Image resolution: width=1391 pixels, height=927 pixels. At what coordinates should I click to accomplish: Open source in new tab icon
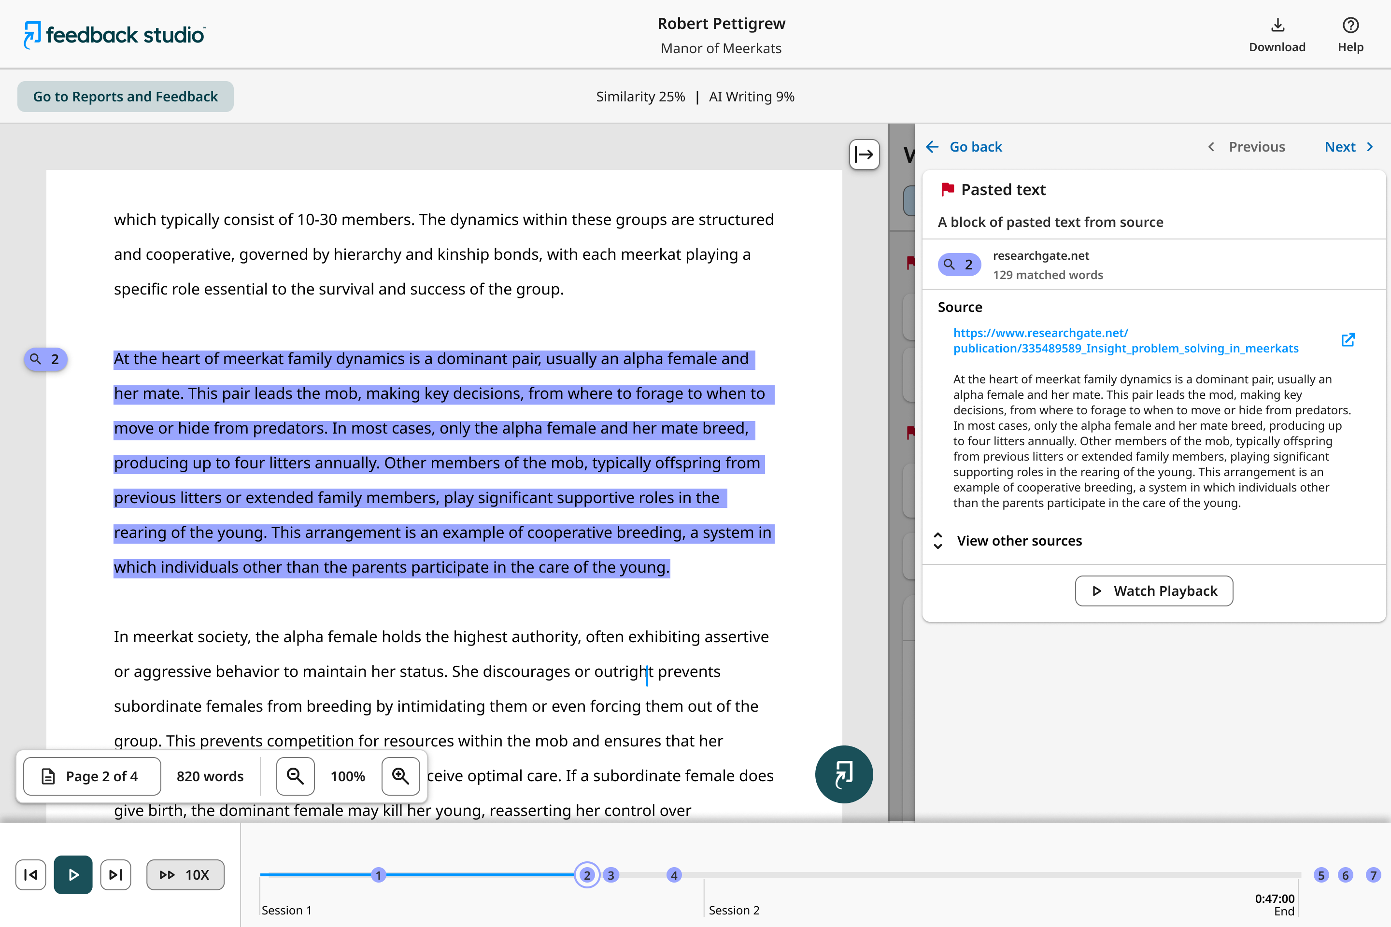pos(1348,340)
